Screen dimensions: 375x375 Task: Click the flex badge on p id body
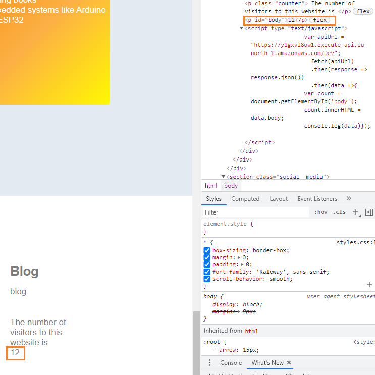coord(320,20)
